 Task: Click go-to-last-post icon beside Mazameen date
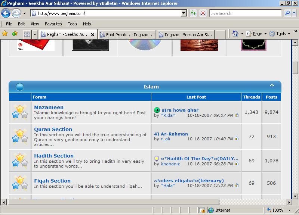pos(237,115)
